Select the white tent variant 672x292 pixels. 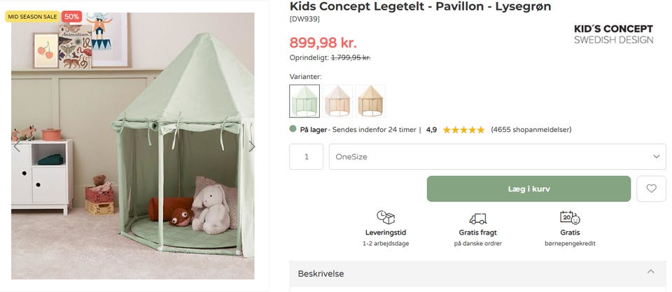[337, 101]
